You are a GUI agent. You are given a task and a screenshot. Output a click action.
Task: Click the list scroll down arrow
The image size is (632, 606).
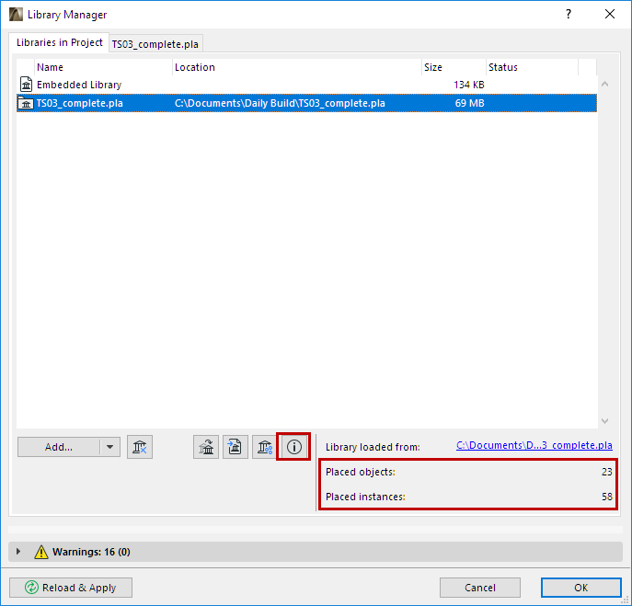pos(604,420)
